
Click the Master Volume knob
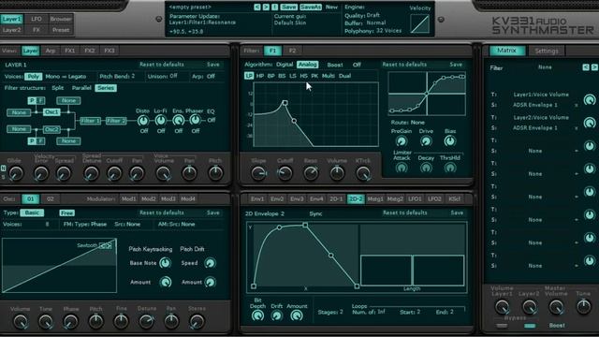pyautogui.click(x=556, y=307)
